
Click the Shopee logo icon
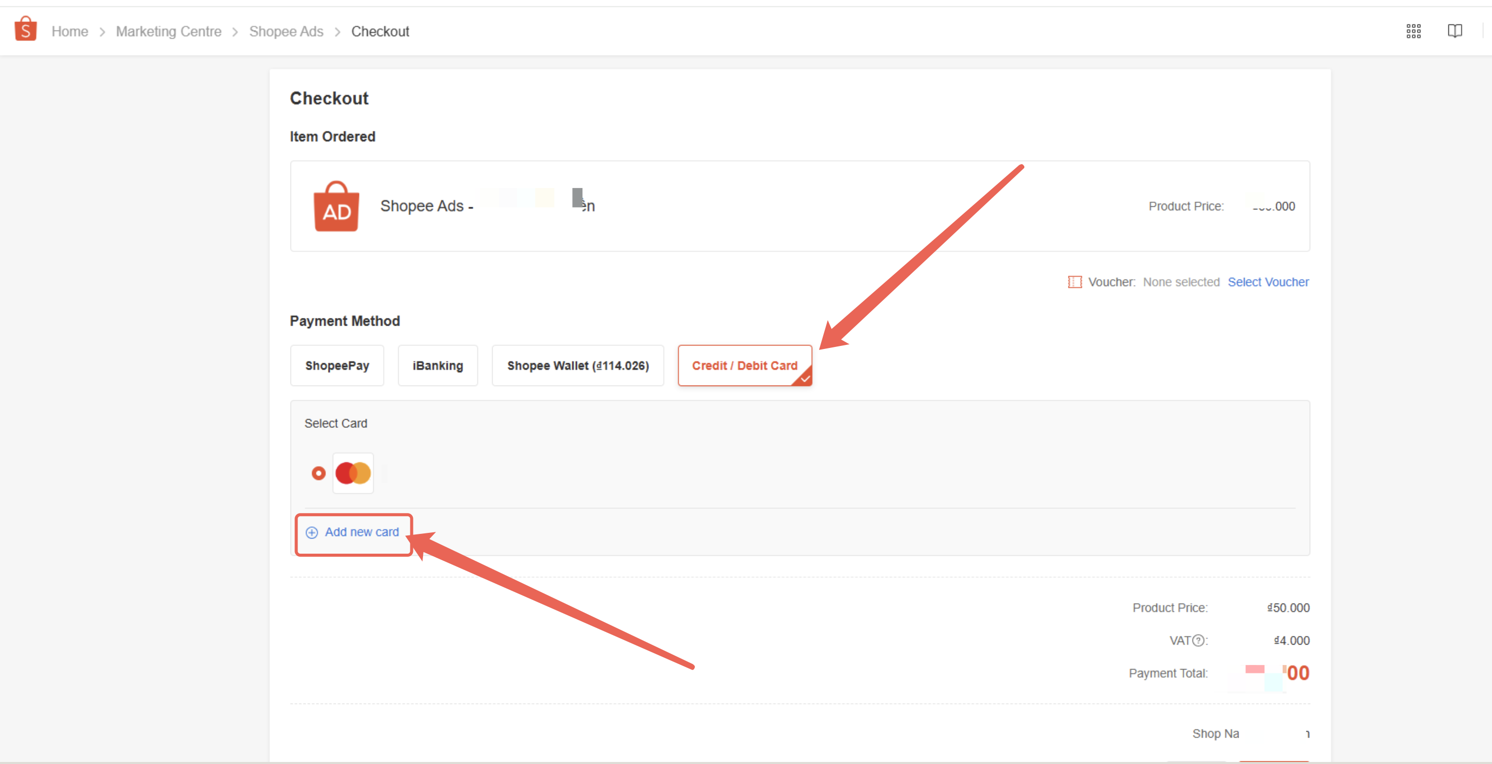click(x=25, y=29)
